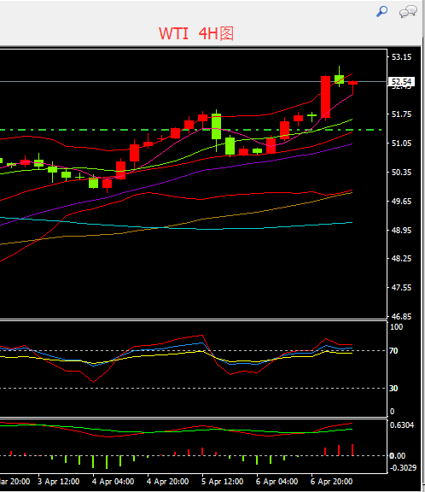
Task: Click the 5 Apr 12:00 time label
Action: [222, 482]
